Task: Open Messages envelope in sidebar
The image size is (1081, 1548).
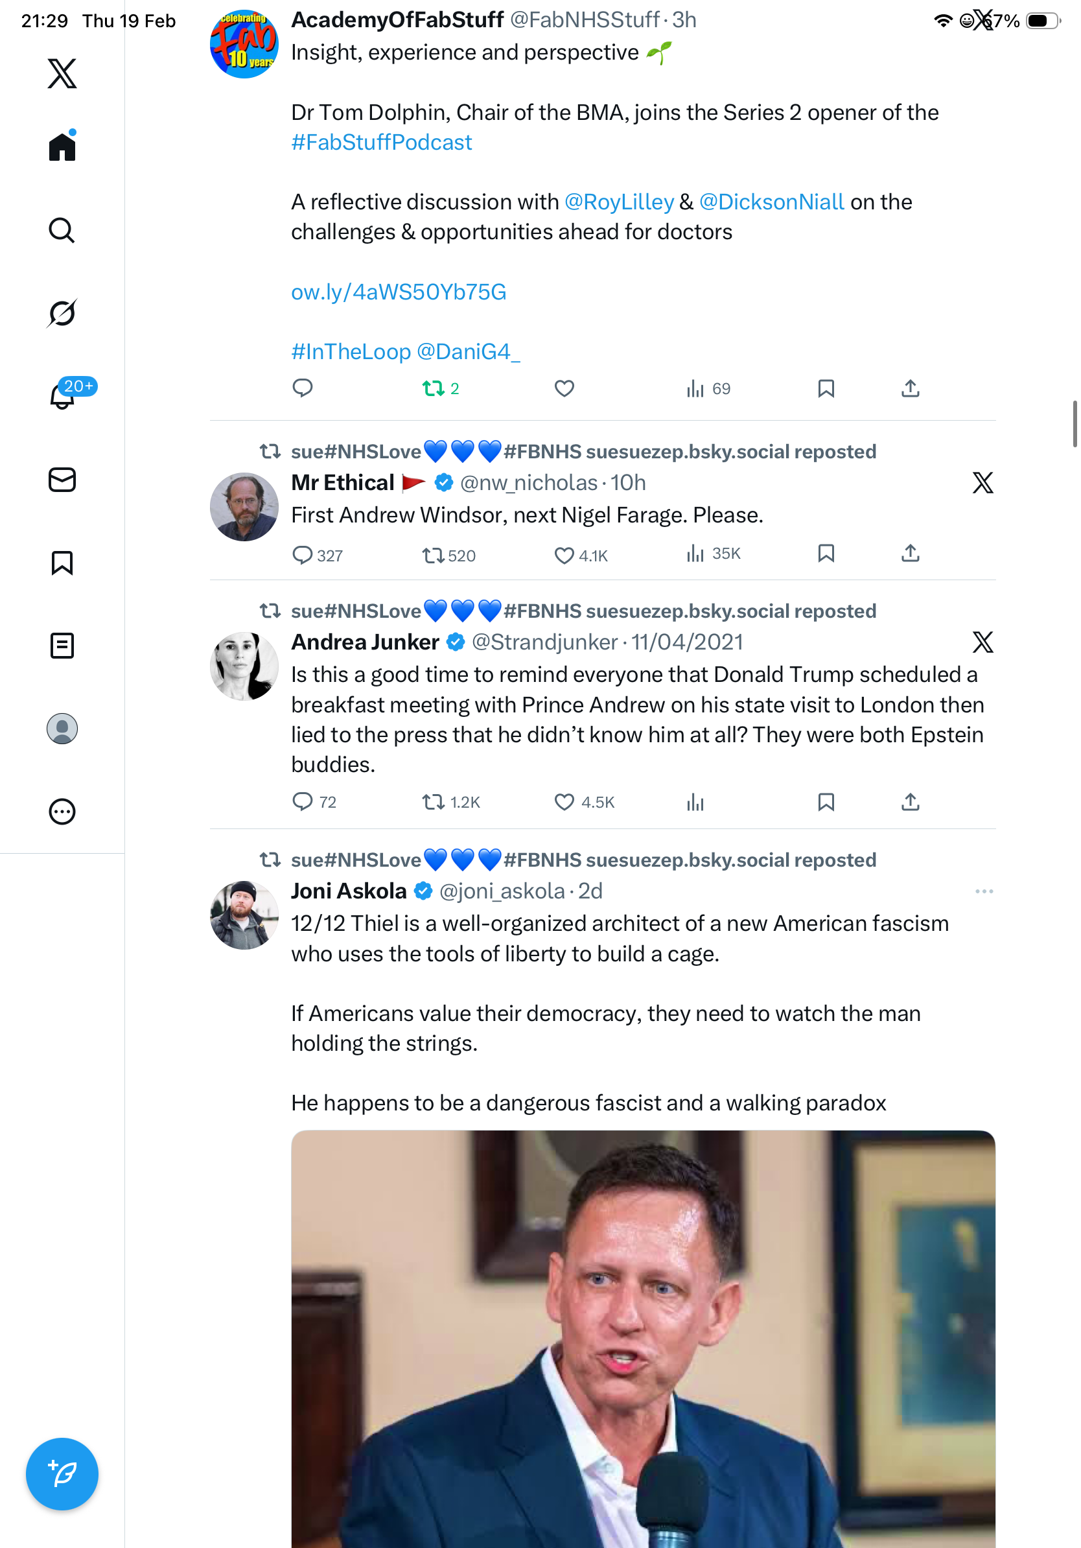Action: 62,479
